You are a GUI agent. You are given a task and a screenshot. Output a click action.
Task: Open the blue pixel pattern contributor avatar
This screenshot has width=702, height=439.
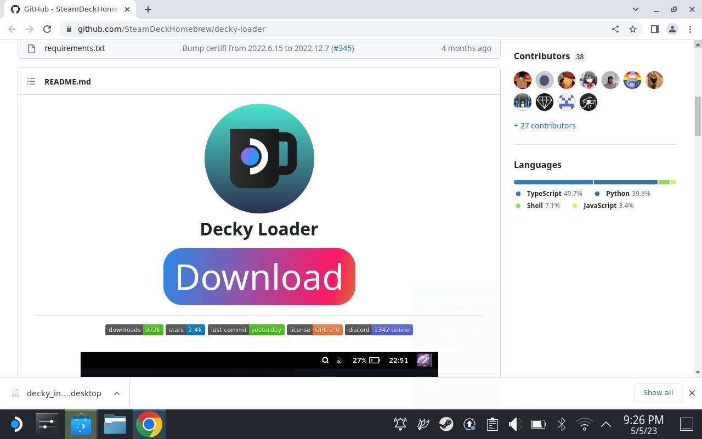(567, 102)
